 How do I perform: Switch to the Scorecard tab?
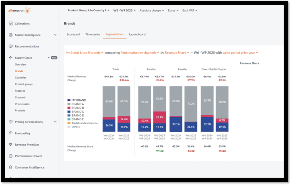point(73,34)
